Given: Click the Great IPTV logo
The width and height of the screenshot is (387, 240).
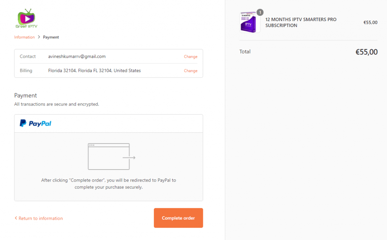Looking at the screenshot, I should coord(26,18).
